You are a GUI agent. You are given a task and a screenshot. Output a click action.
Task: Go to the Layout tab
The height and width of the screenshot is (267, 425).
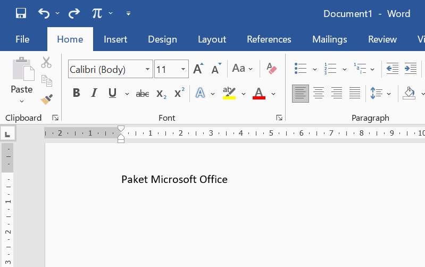pos(212,39)
